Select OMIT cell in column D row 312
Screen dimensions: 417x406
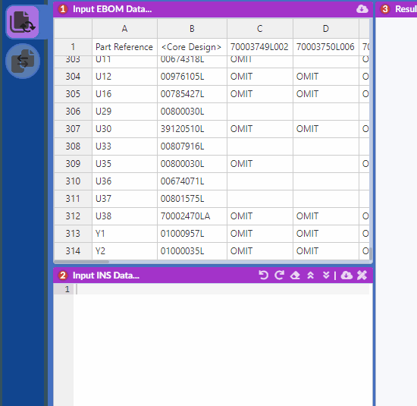point(326,216)
